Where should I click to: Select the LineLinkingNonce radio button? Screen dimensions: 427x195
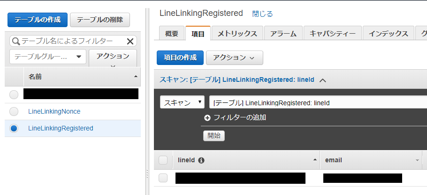tap(14, 111)
